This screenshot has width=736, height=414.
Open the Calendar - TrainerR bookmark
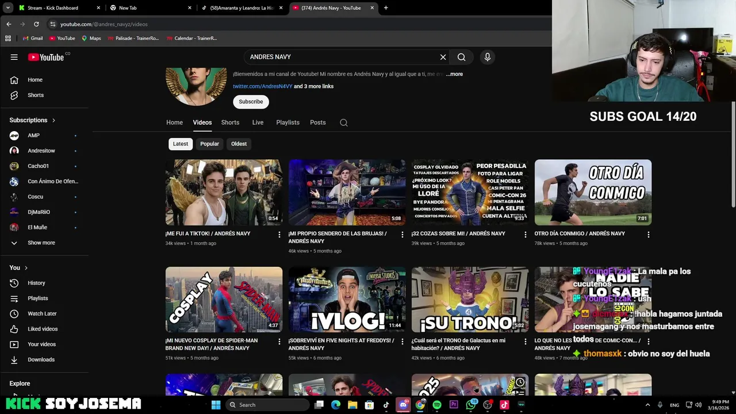pyautogui.click(x=191, y=39)
